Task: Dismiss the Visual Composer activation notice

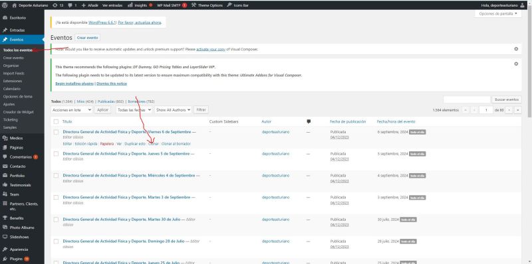Action: point(516,48)
